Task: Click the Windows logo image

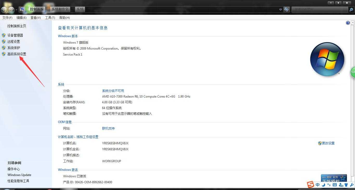Action: click(x=327, y=59)
